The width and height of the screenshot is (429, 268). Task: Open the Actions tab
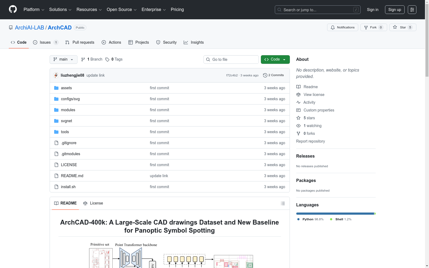(111, 42)
